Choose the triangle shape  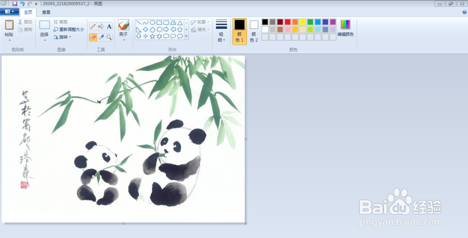[x=180, y=22]
